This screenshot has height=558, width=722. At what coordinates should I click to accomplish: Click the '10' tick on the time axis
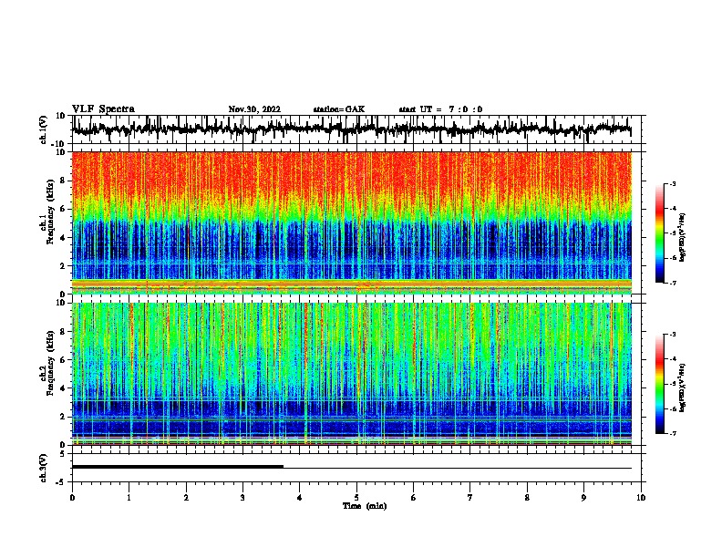point(641,498)
